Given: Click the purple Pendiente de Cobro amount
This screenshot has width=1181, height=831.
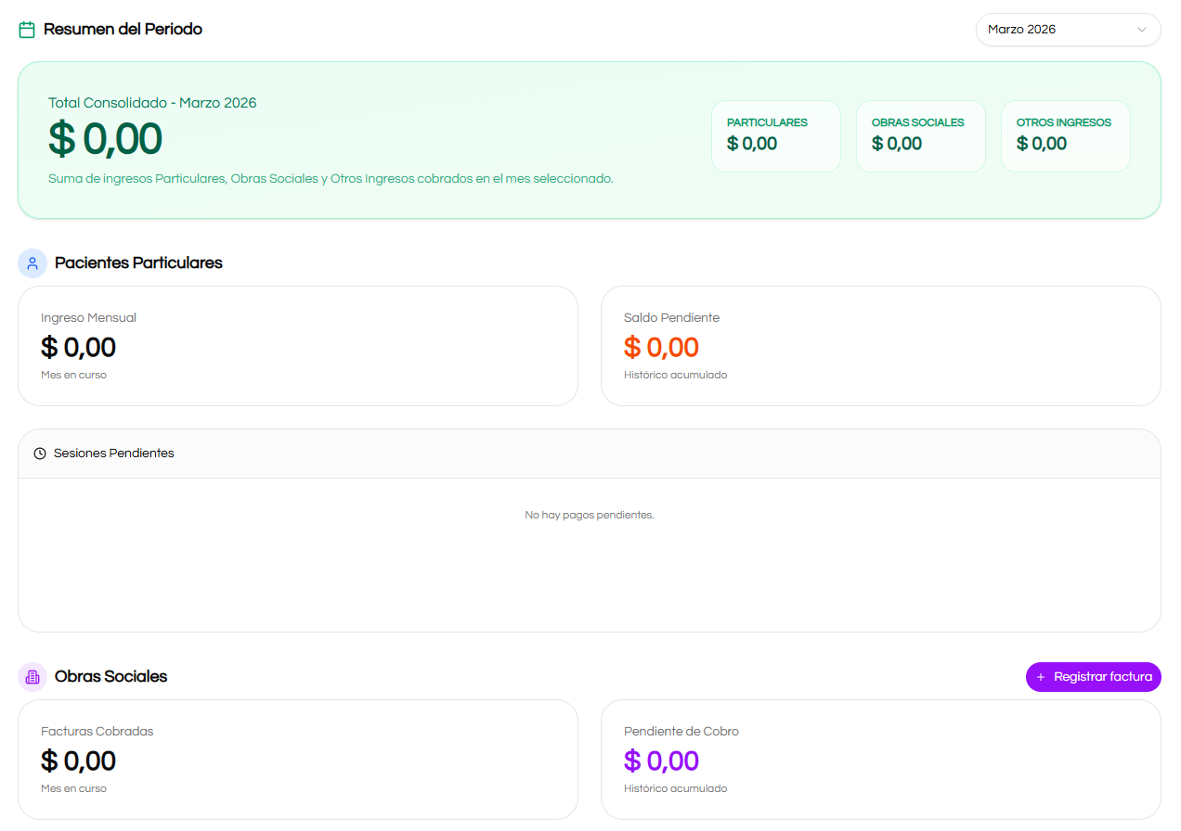Looking at the screenshot, I should 661,761.
